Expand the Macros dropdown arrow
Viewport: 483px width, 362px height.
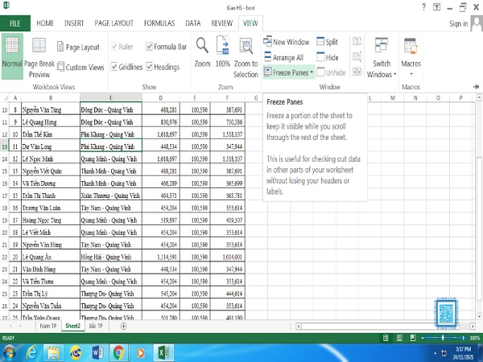(411, 74)
